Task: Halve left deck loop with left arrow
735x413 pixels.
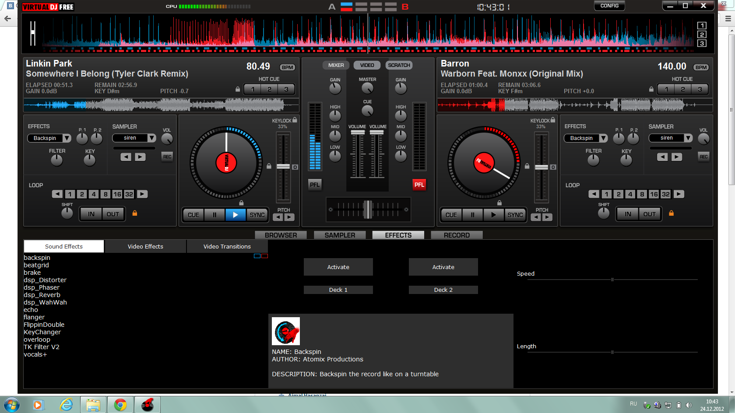Action: [x=57, y=194]
